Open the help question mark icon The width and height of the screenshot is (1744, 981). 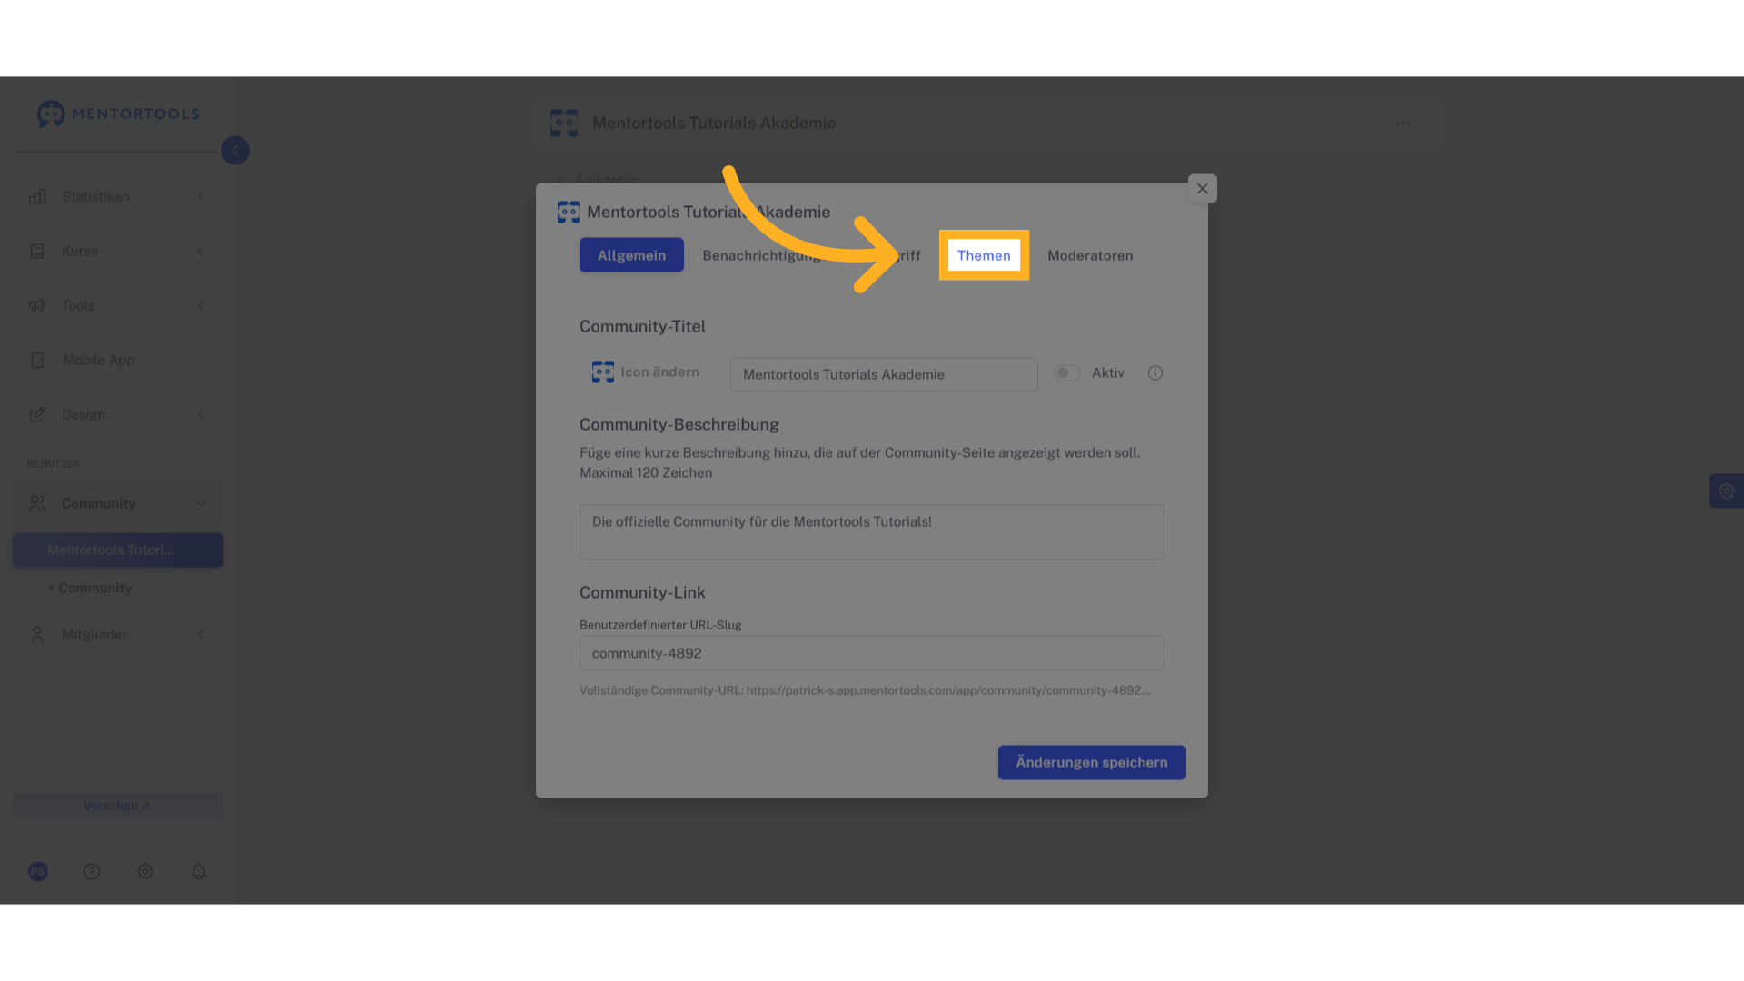coord(92,872)
